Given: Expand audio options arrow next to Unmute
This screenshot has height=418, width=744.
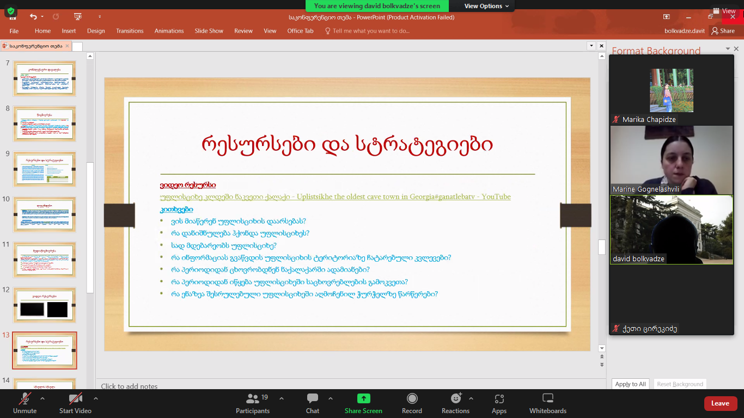Looking at the screenshot, I should [x=42, y=398].
